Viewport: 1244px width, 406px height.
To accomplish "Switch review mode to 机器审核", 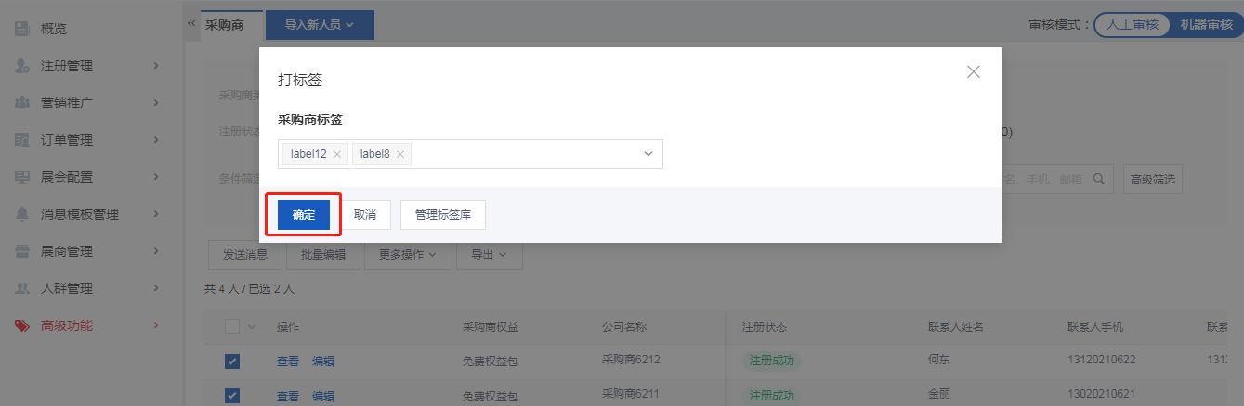I will point(1206,25).
